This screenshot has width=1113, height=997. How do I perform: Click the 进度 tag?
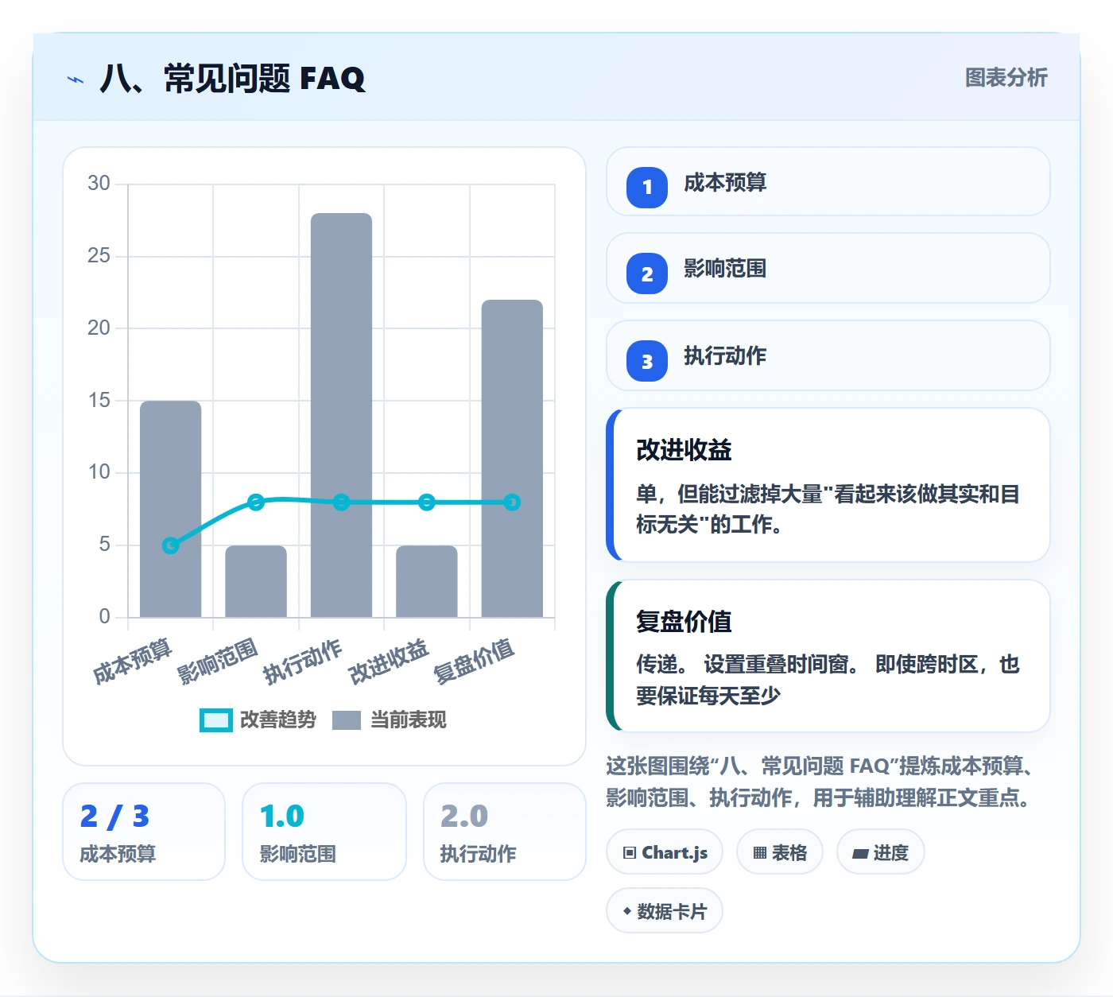click(880, 852)
